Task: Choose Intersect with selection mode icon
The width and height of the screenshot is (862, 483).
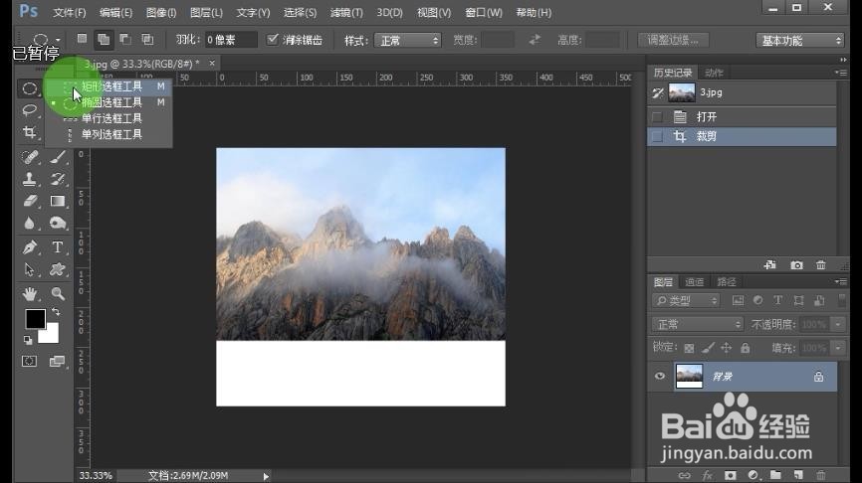Action: click(147, 39)
